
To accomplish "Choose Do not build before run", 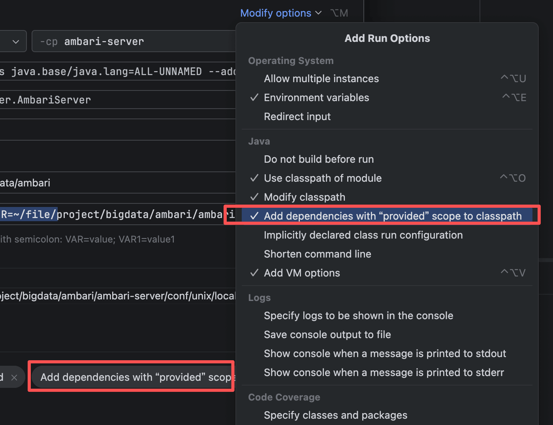I will 318,159.
